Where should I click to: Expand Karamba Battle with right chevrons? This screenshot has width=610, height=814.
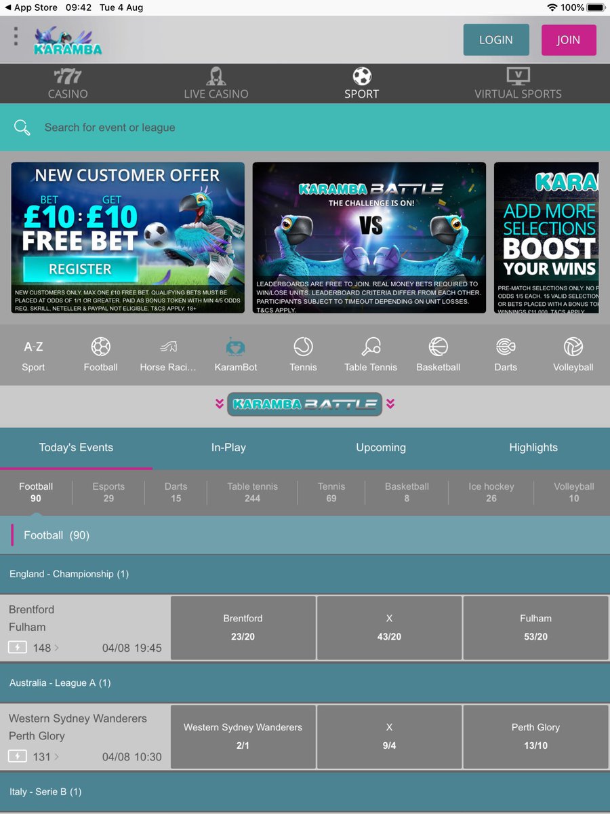pos(390,404)
